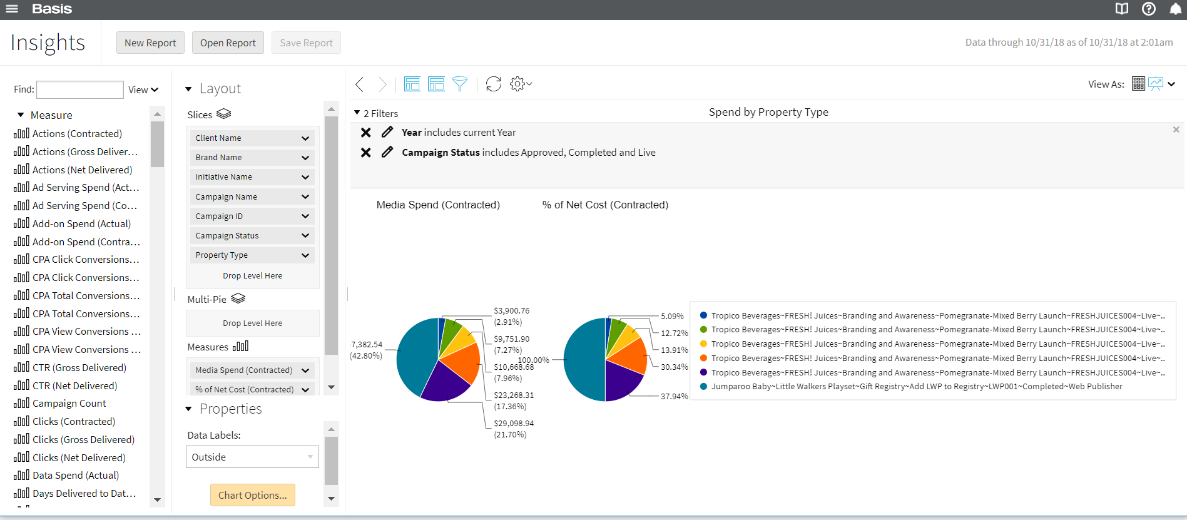
Task: Open the notifications bell
Action: coord(1175,9)
